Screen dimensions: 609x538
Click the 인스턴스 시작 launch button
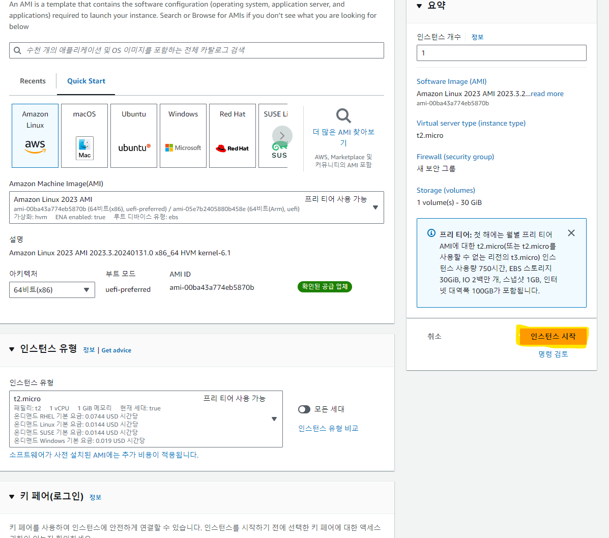click(553, 336)
